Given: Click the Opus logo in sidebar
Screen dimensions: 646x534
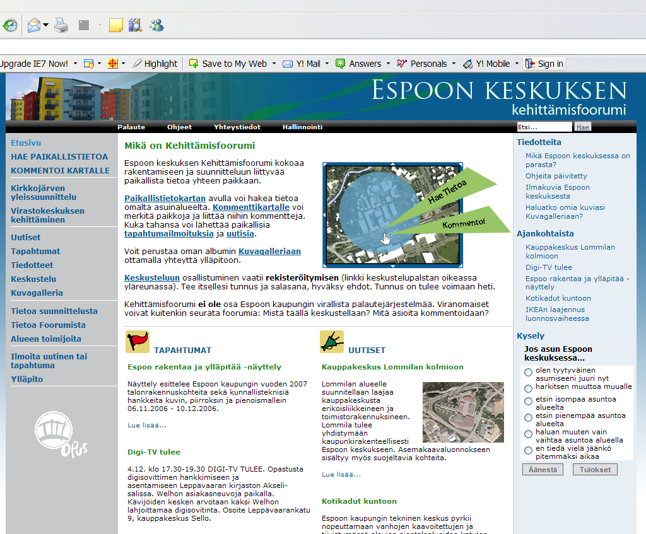Looking at the screenshot, I should click(61, 435).
